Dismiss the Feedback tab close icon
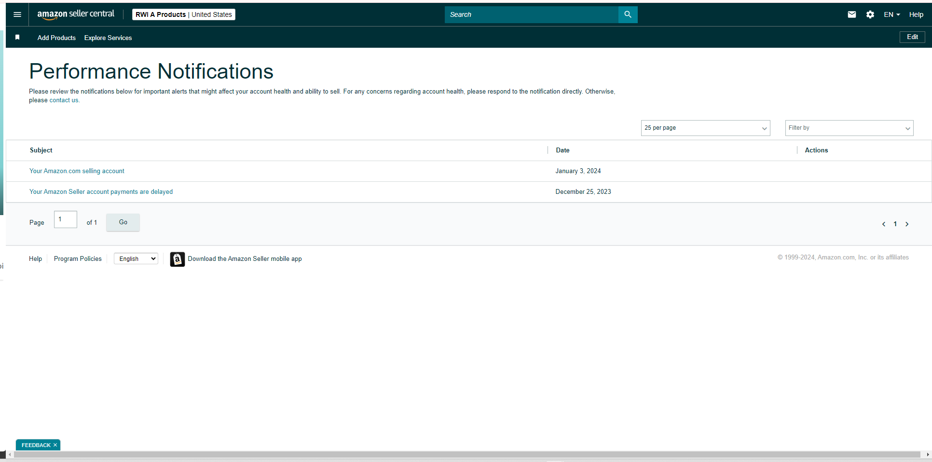The width and height of the screenshot is (932, 462). [55, 445]
